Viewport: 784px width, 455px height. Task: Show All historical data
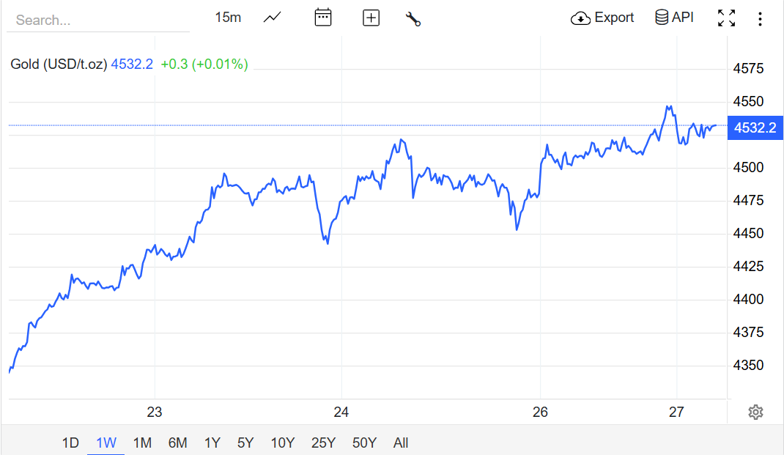point(401,443)
